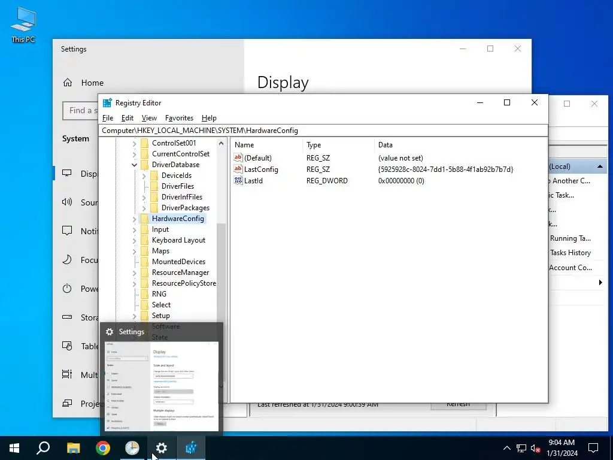
Task: Open Power settings icon in Settings sidebar
Action: click(x=67, y=289)
